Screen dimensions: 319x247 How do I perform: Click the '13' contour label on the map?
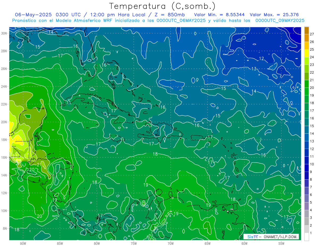click(254, 69)
